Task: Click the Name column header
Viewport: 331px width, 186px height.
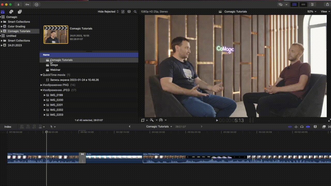Action: coord(89,55)
